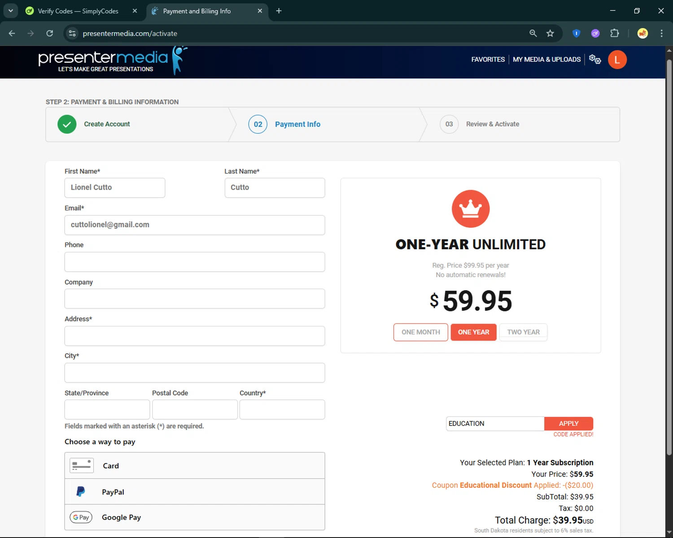Viewport: 673px width, 538px height.
Task: Switch to Verify Codes — SimplyCodes tab
Action: point(78,11)
